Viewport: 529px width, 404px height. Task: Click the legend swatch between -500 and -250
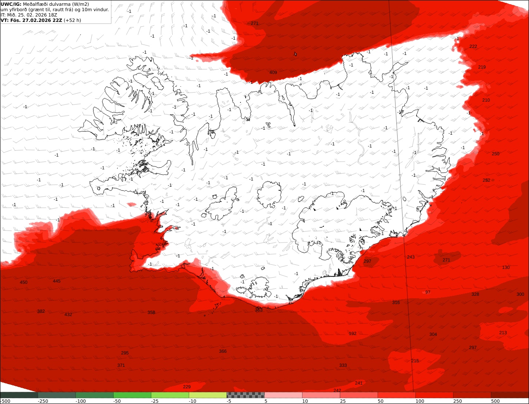[19, 395]
